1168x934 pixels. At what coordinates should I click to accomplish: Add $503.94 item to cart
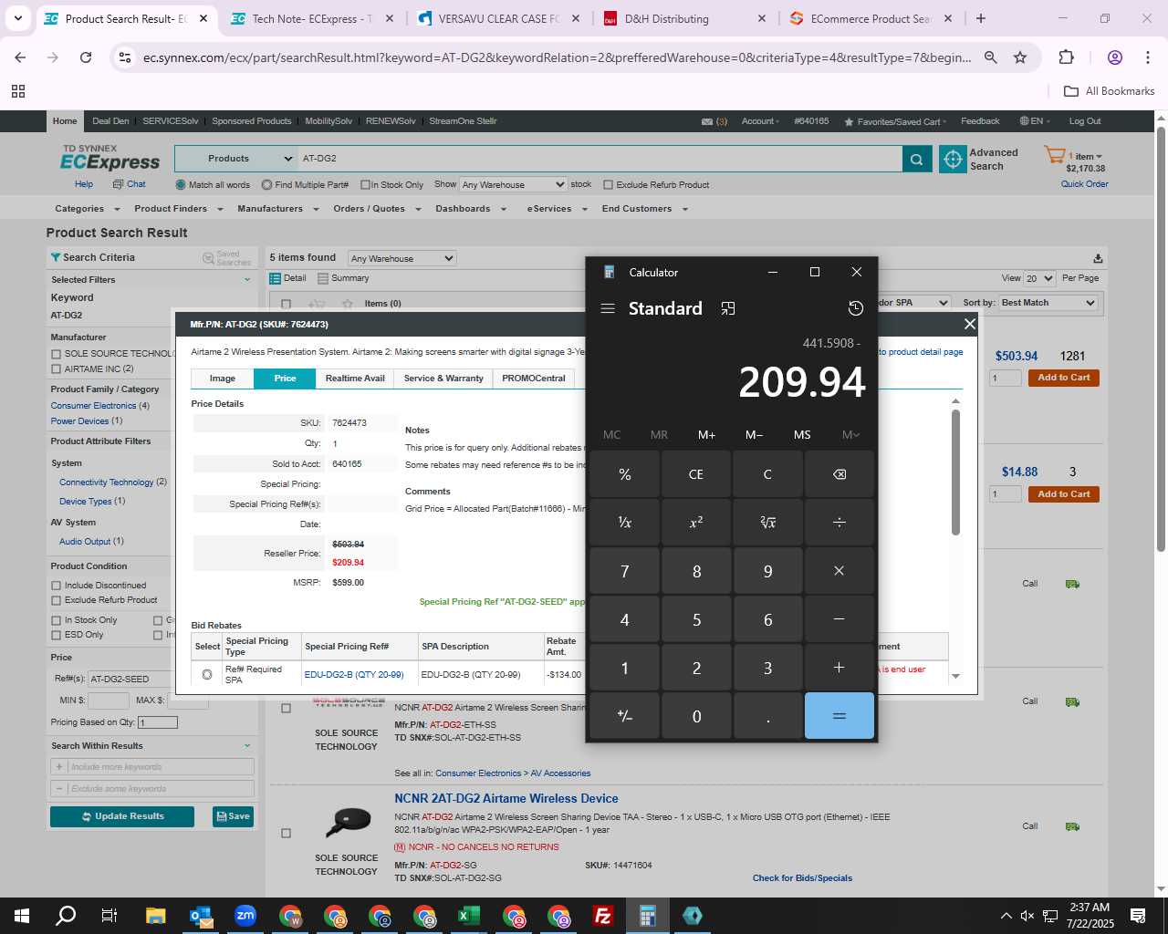click(1063, 378)
